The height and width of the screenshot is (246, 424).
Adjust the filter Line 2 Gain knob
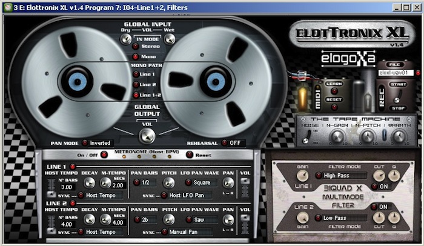point(302,218)
